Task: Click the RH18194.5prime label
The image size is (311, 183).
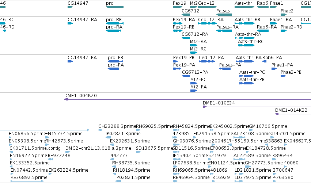Action: coord(132,170)
